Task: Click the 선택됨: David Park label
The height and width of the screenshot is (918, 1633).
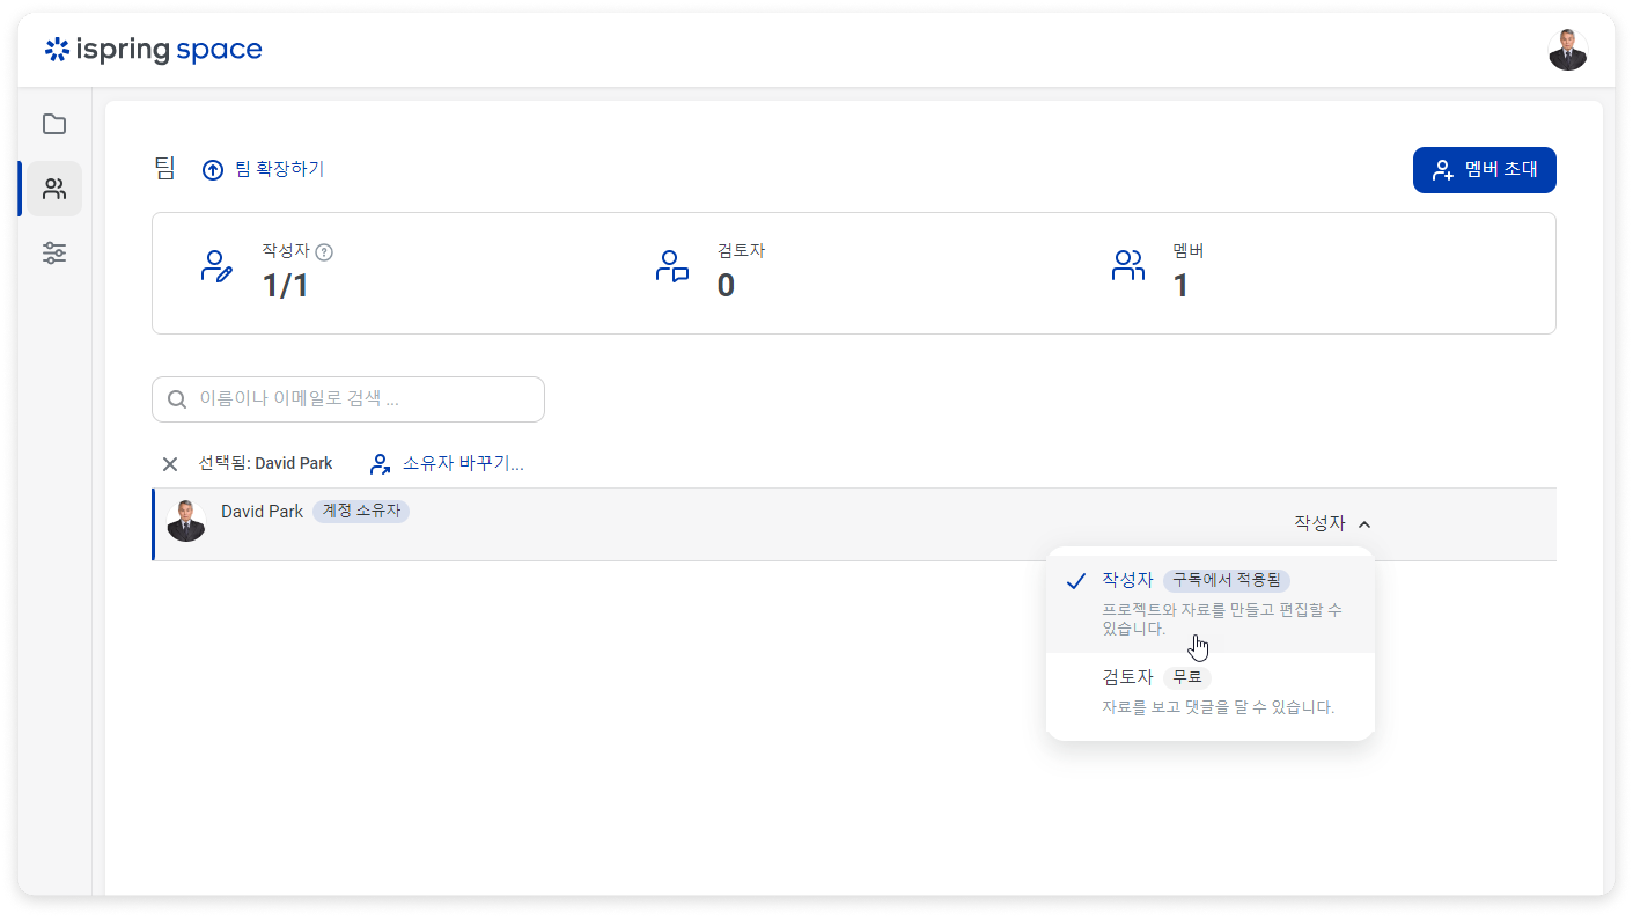Action: tap(265, 464)
